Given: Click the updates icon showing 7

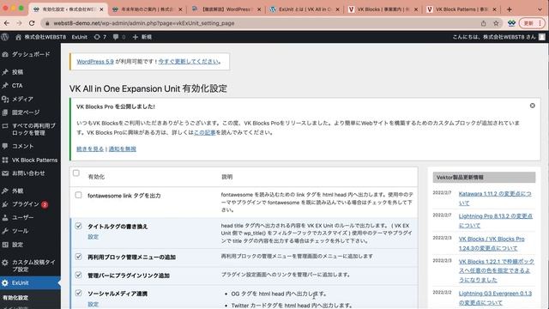Looking at the screenshot, I should 100,37.
